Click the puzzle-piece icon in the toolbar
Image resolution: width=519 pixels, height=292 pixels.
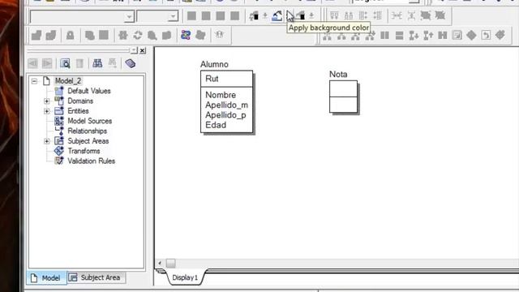pos(123,35)
